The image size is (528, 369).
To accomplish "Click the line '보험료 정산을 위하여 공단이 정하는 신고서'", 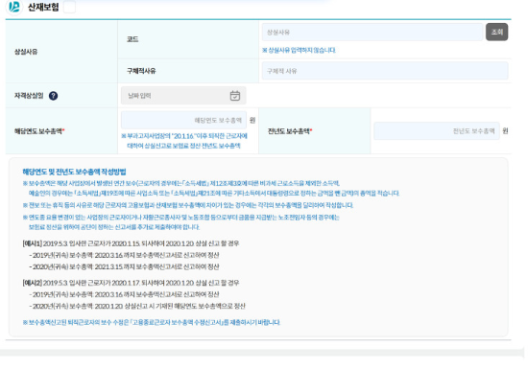I will click(x=114, y=227).
